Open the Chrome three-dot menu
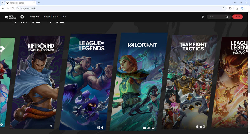This screenshot has width=250, height=134. pos(247,8)
